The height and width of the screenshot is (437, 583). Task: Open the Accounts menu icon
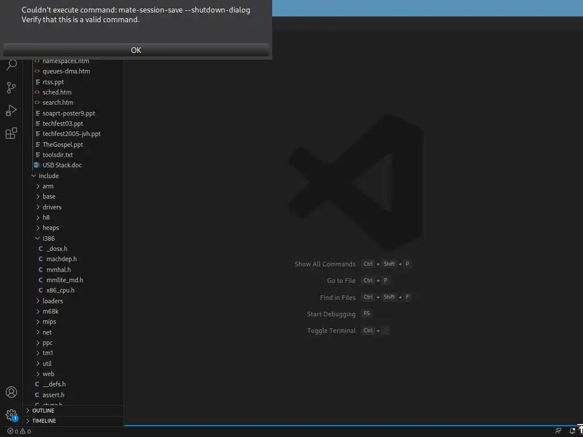point(11,392)
